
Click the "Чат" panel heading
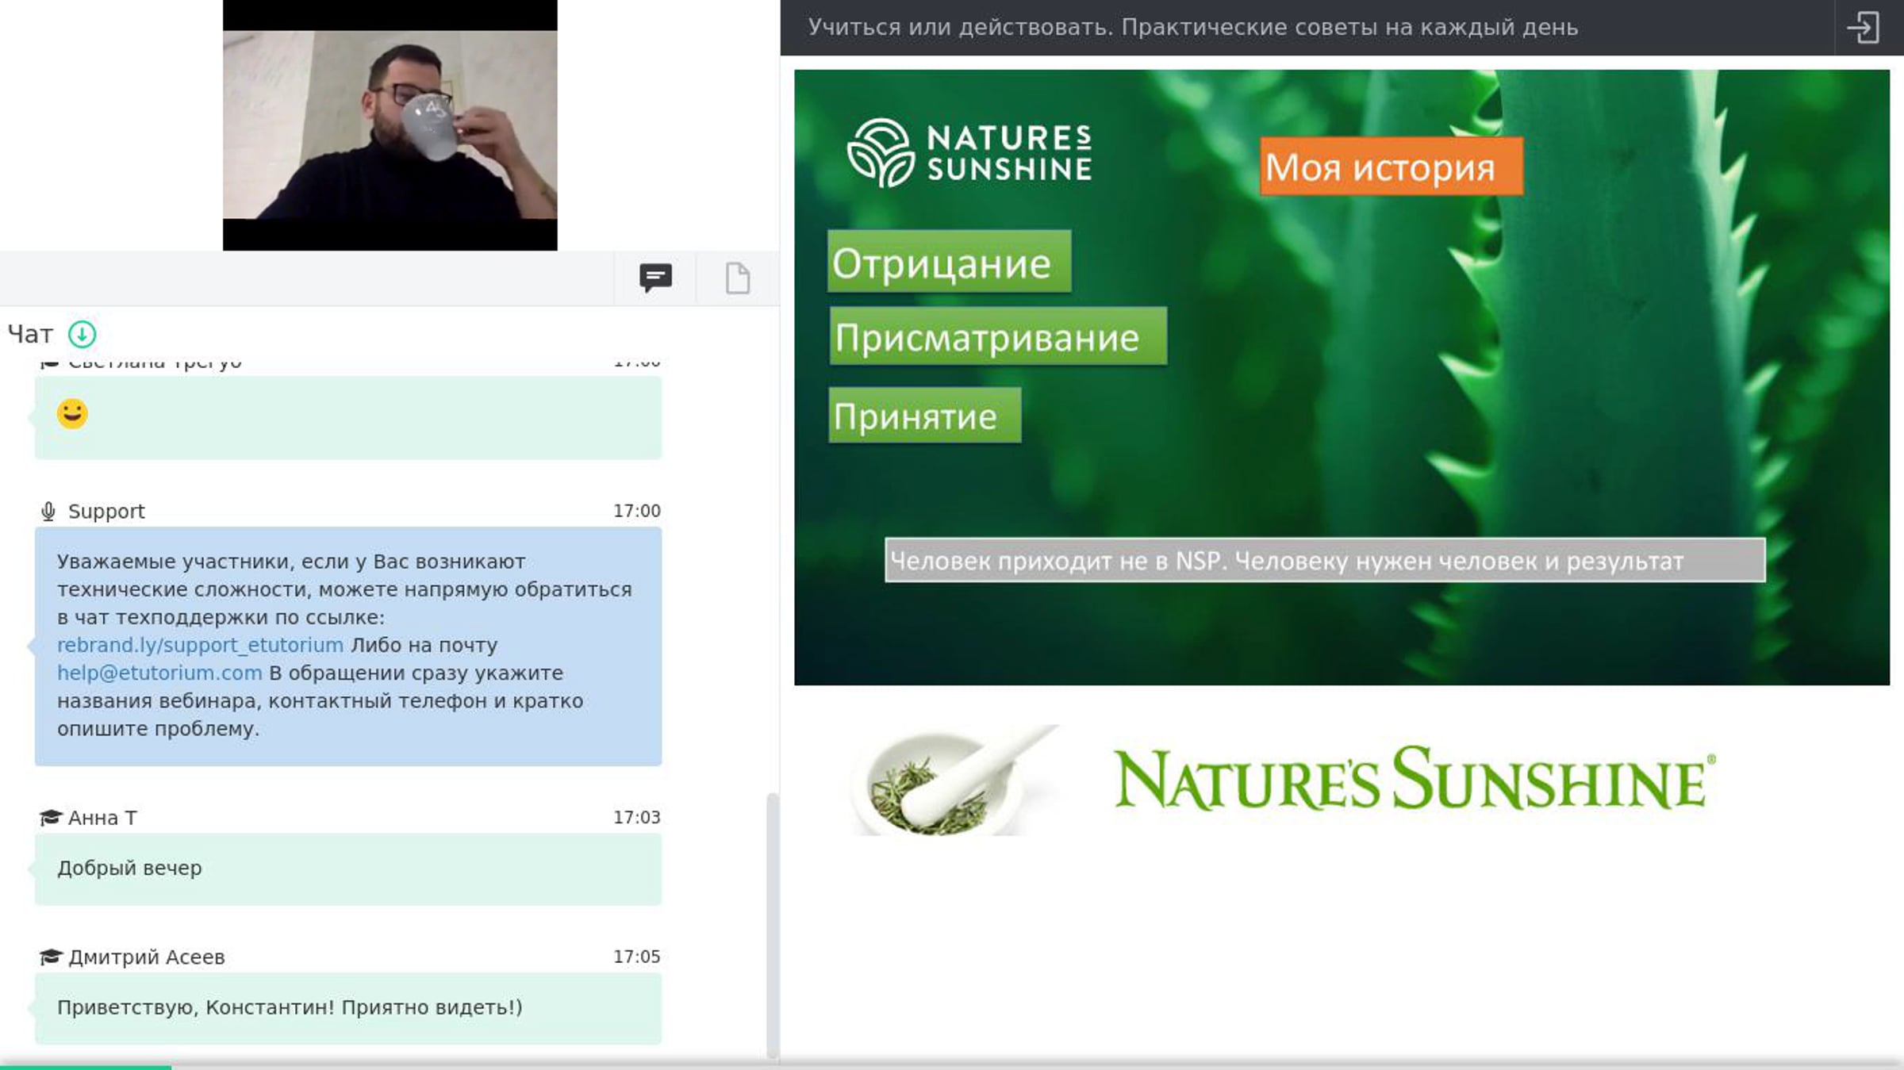click(30, 335)
